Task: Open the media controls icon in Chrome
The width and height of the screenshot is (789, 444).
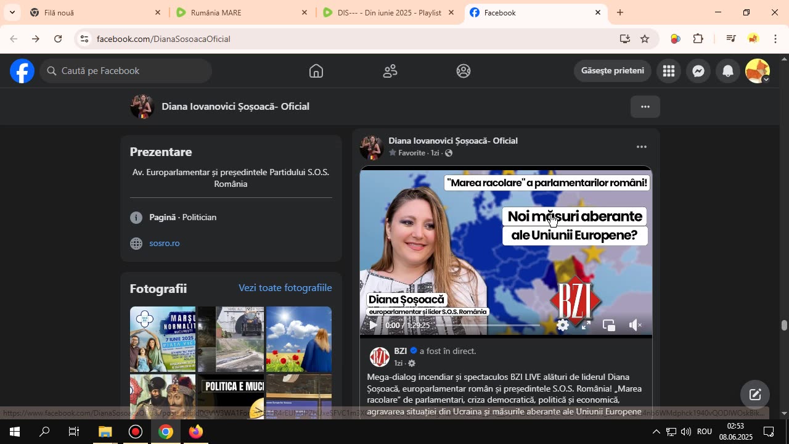Action: pyautogui.click(x=731, y=39)
